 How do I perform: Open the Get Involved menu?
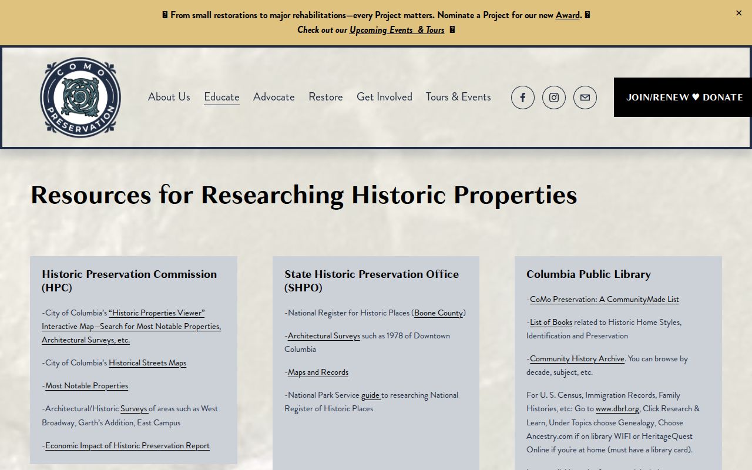[x=384, y=97]
